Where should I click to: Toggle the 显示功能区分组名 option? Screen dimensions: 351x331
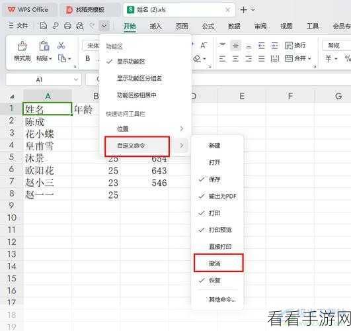pos(145,78)
